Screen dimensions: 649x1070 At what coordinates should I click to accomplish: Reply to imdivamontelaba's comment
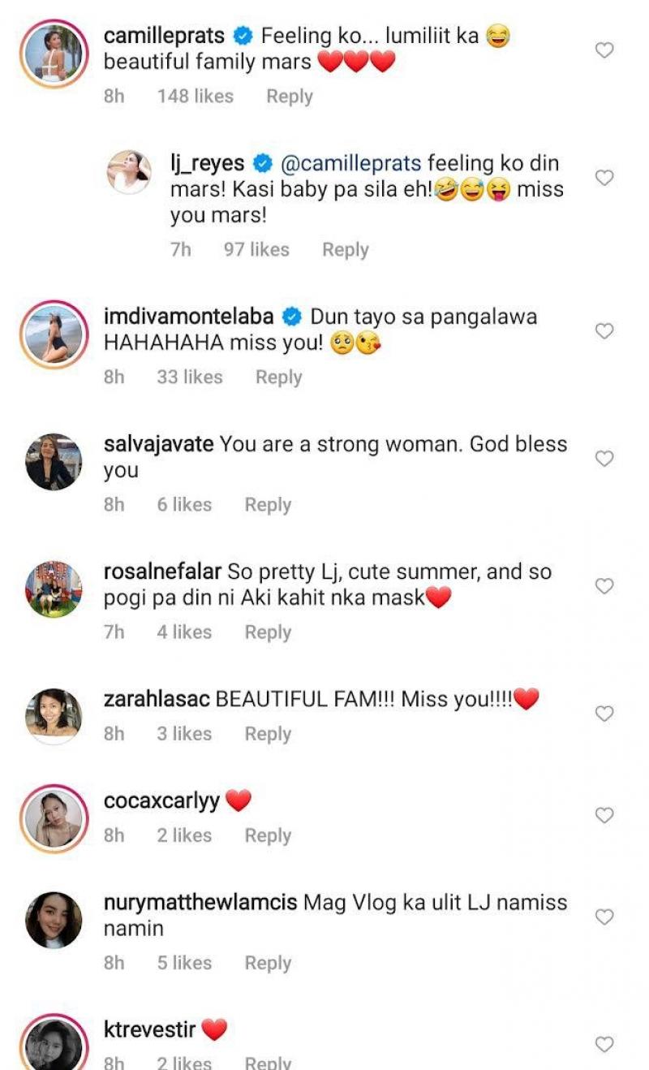278,378
